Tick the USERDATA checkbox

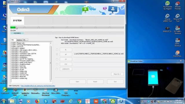coord(57,69)
